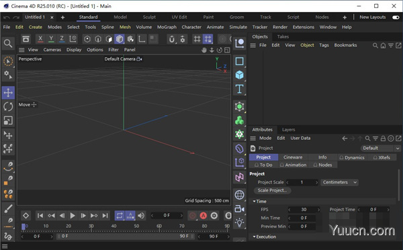The image size is (403, 250).
Task: Open the Render menu
Action: pyautogui.click(x=280, y=27)
